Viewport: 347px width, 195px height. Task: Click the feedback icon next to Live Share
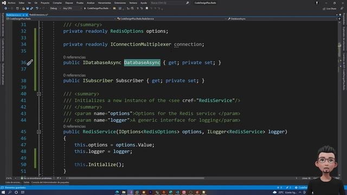click(x=342, y=9)
